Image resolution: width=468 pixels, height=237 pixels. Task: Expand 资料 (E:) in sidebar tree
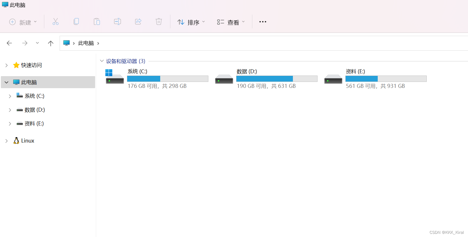click(x=10, y=124)
